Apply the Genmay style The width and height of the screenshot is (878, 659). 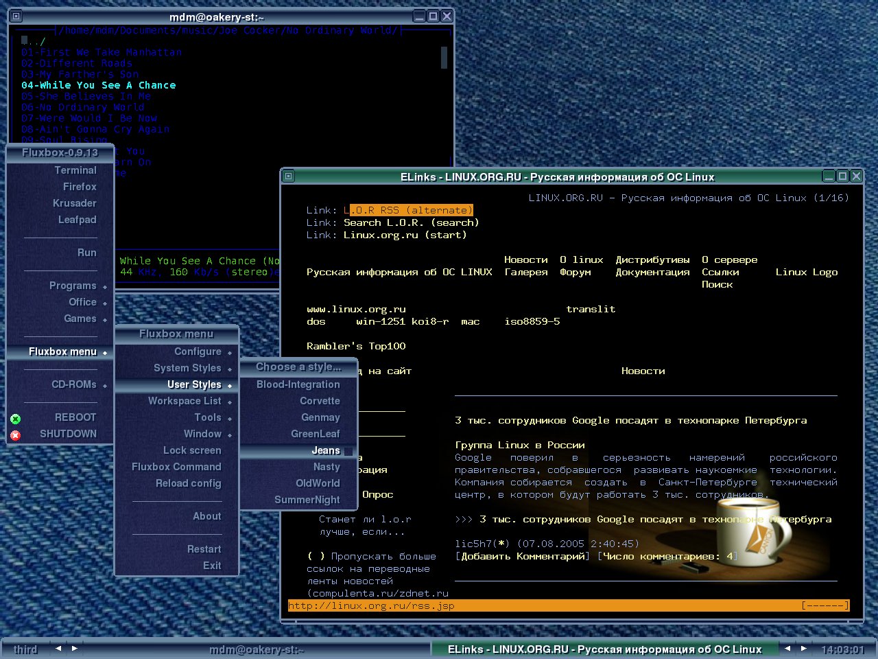(x=298, y=417)
